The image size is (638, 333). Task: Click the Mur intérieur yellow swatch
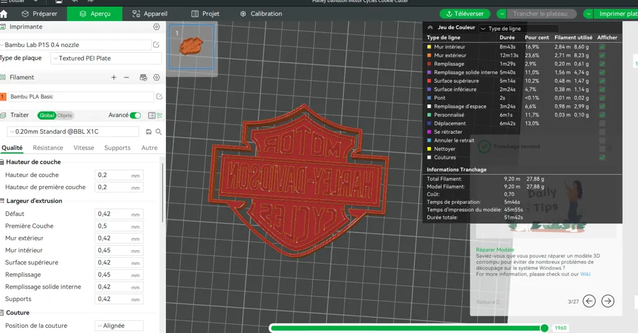(429, 46)
